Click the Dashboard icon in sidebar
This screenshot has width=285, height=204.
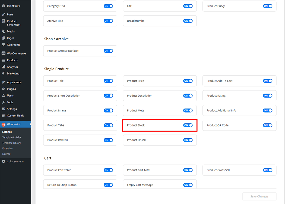tap(3, 6)
